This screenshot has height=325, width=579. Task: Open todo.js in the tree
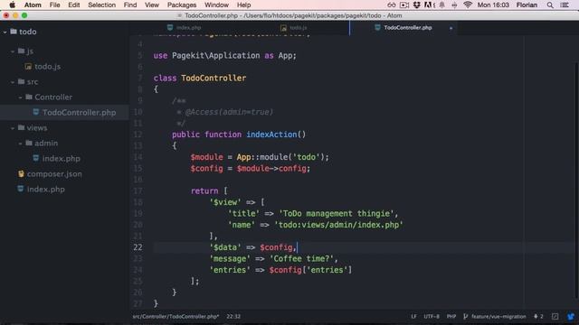click(47, 66)
